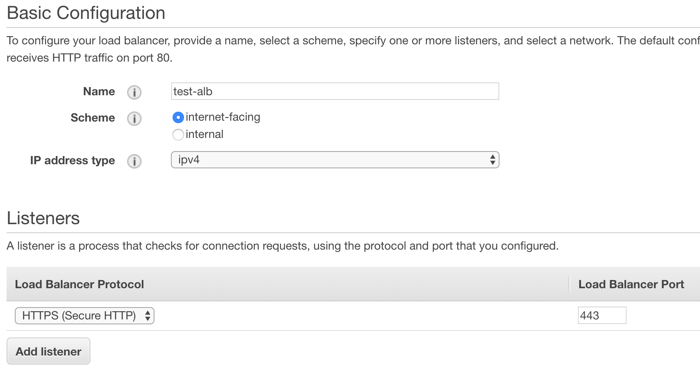
Task: Open the Scheme info tooltip icon
Action: 134,119
